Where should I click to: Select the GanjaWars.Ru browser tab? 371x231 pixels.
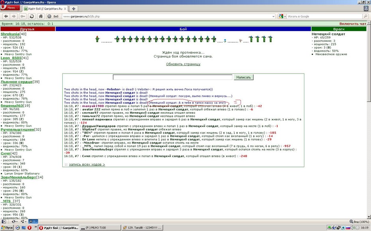(45, 9)
